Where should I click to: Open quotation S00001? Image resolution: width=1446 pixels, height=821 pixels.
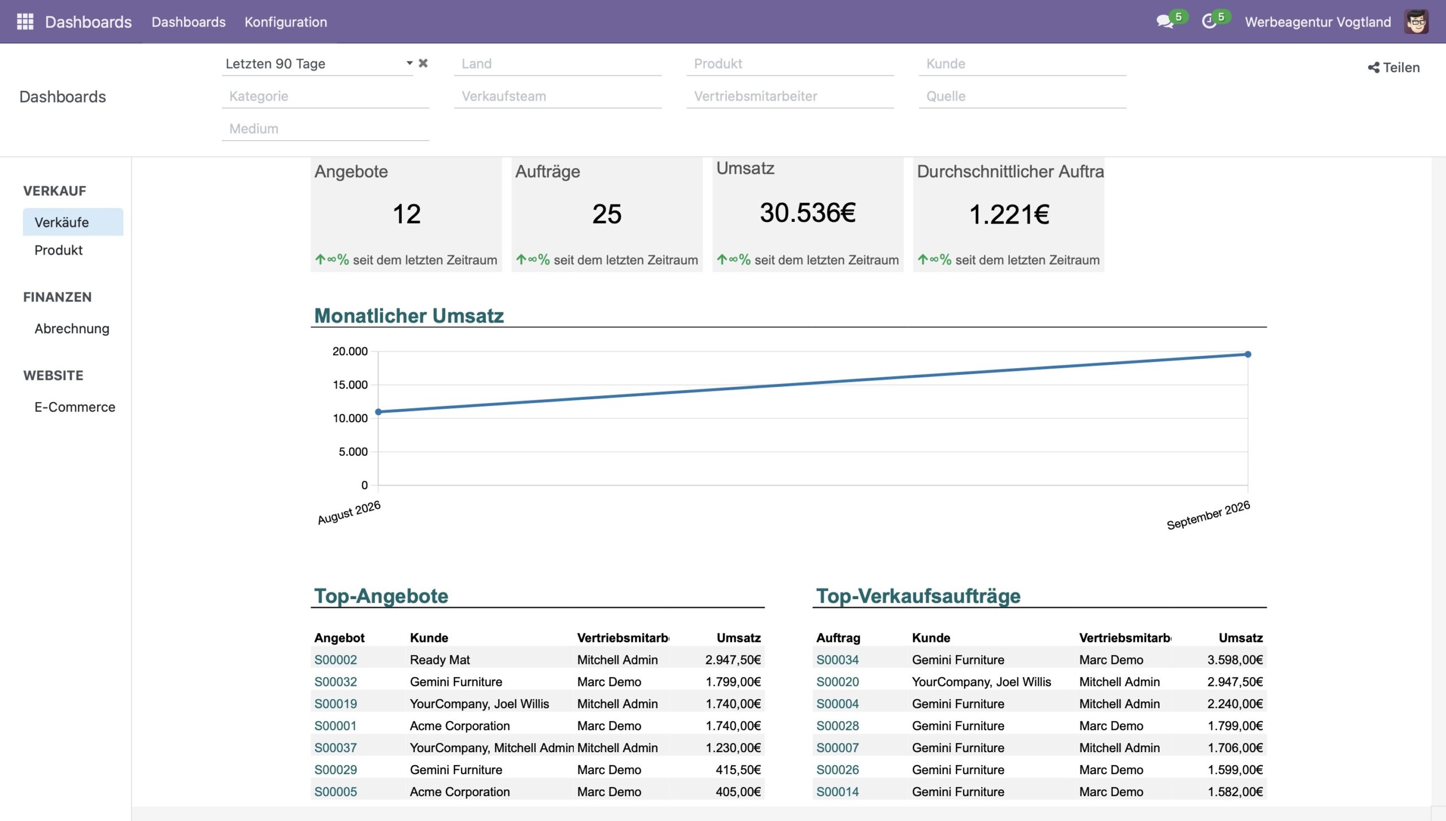tap(336, 726)
